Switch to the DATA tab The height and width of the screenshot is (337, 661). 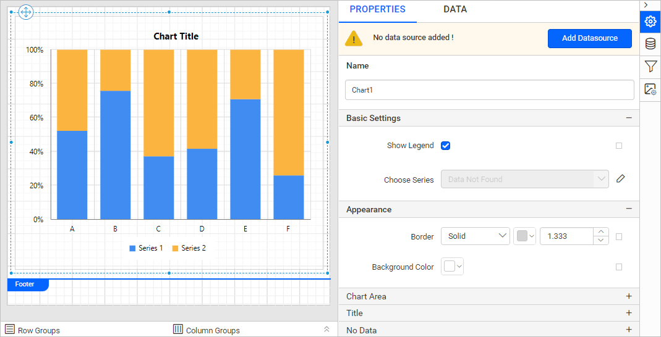tap(455, 9)
